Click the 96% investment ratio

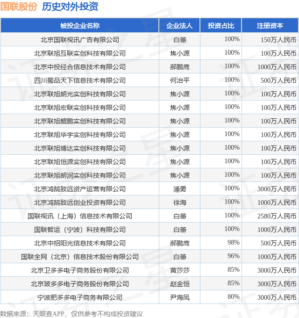(234, 256)
